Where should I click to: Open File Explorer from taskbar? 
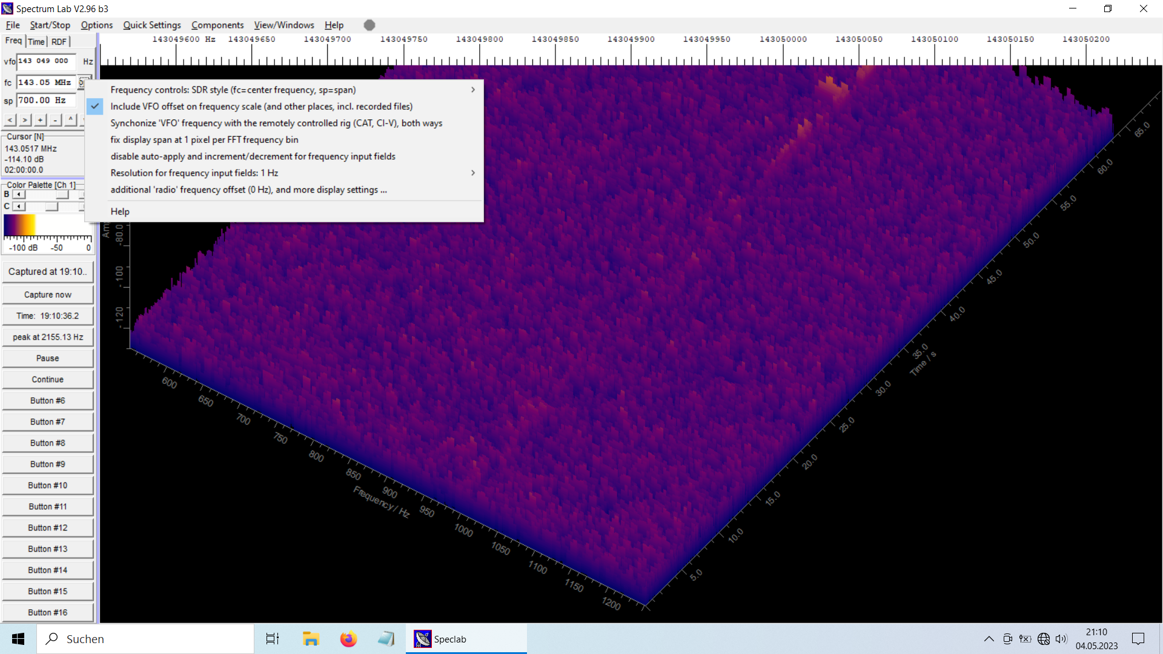click(x=311, y=639)
